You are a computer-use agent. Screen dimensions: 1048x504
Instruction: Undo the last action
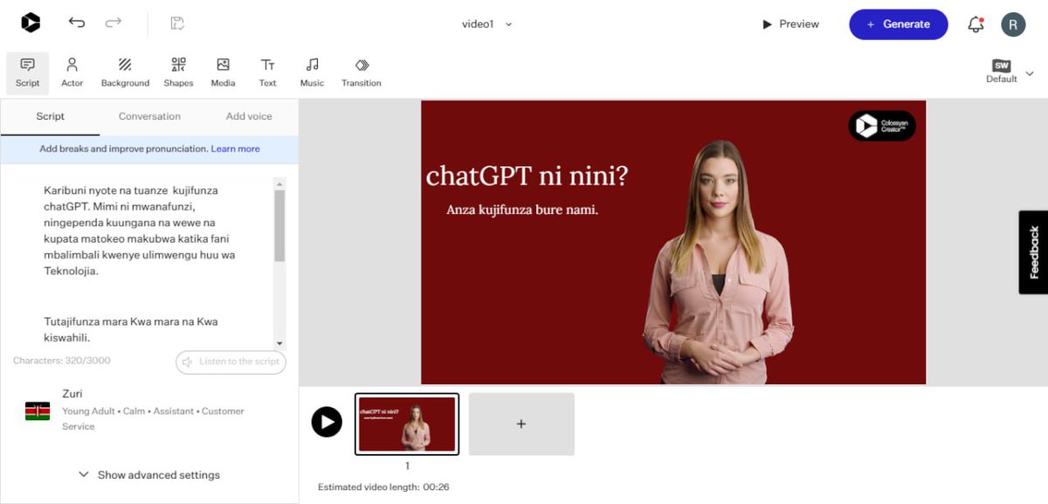[x=77, y=24]
